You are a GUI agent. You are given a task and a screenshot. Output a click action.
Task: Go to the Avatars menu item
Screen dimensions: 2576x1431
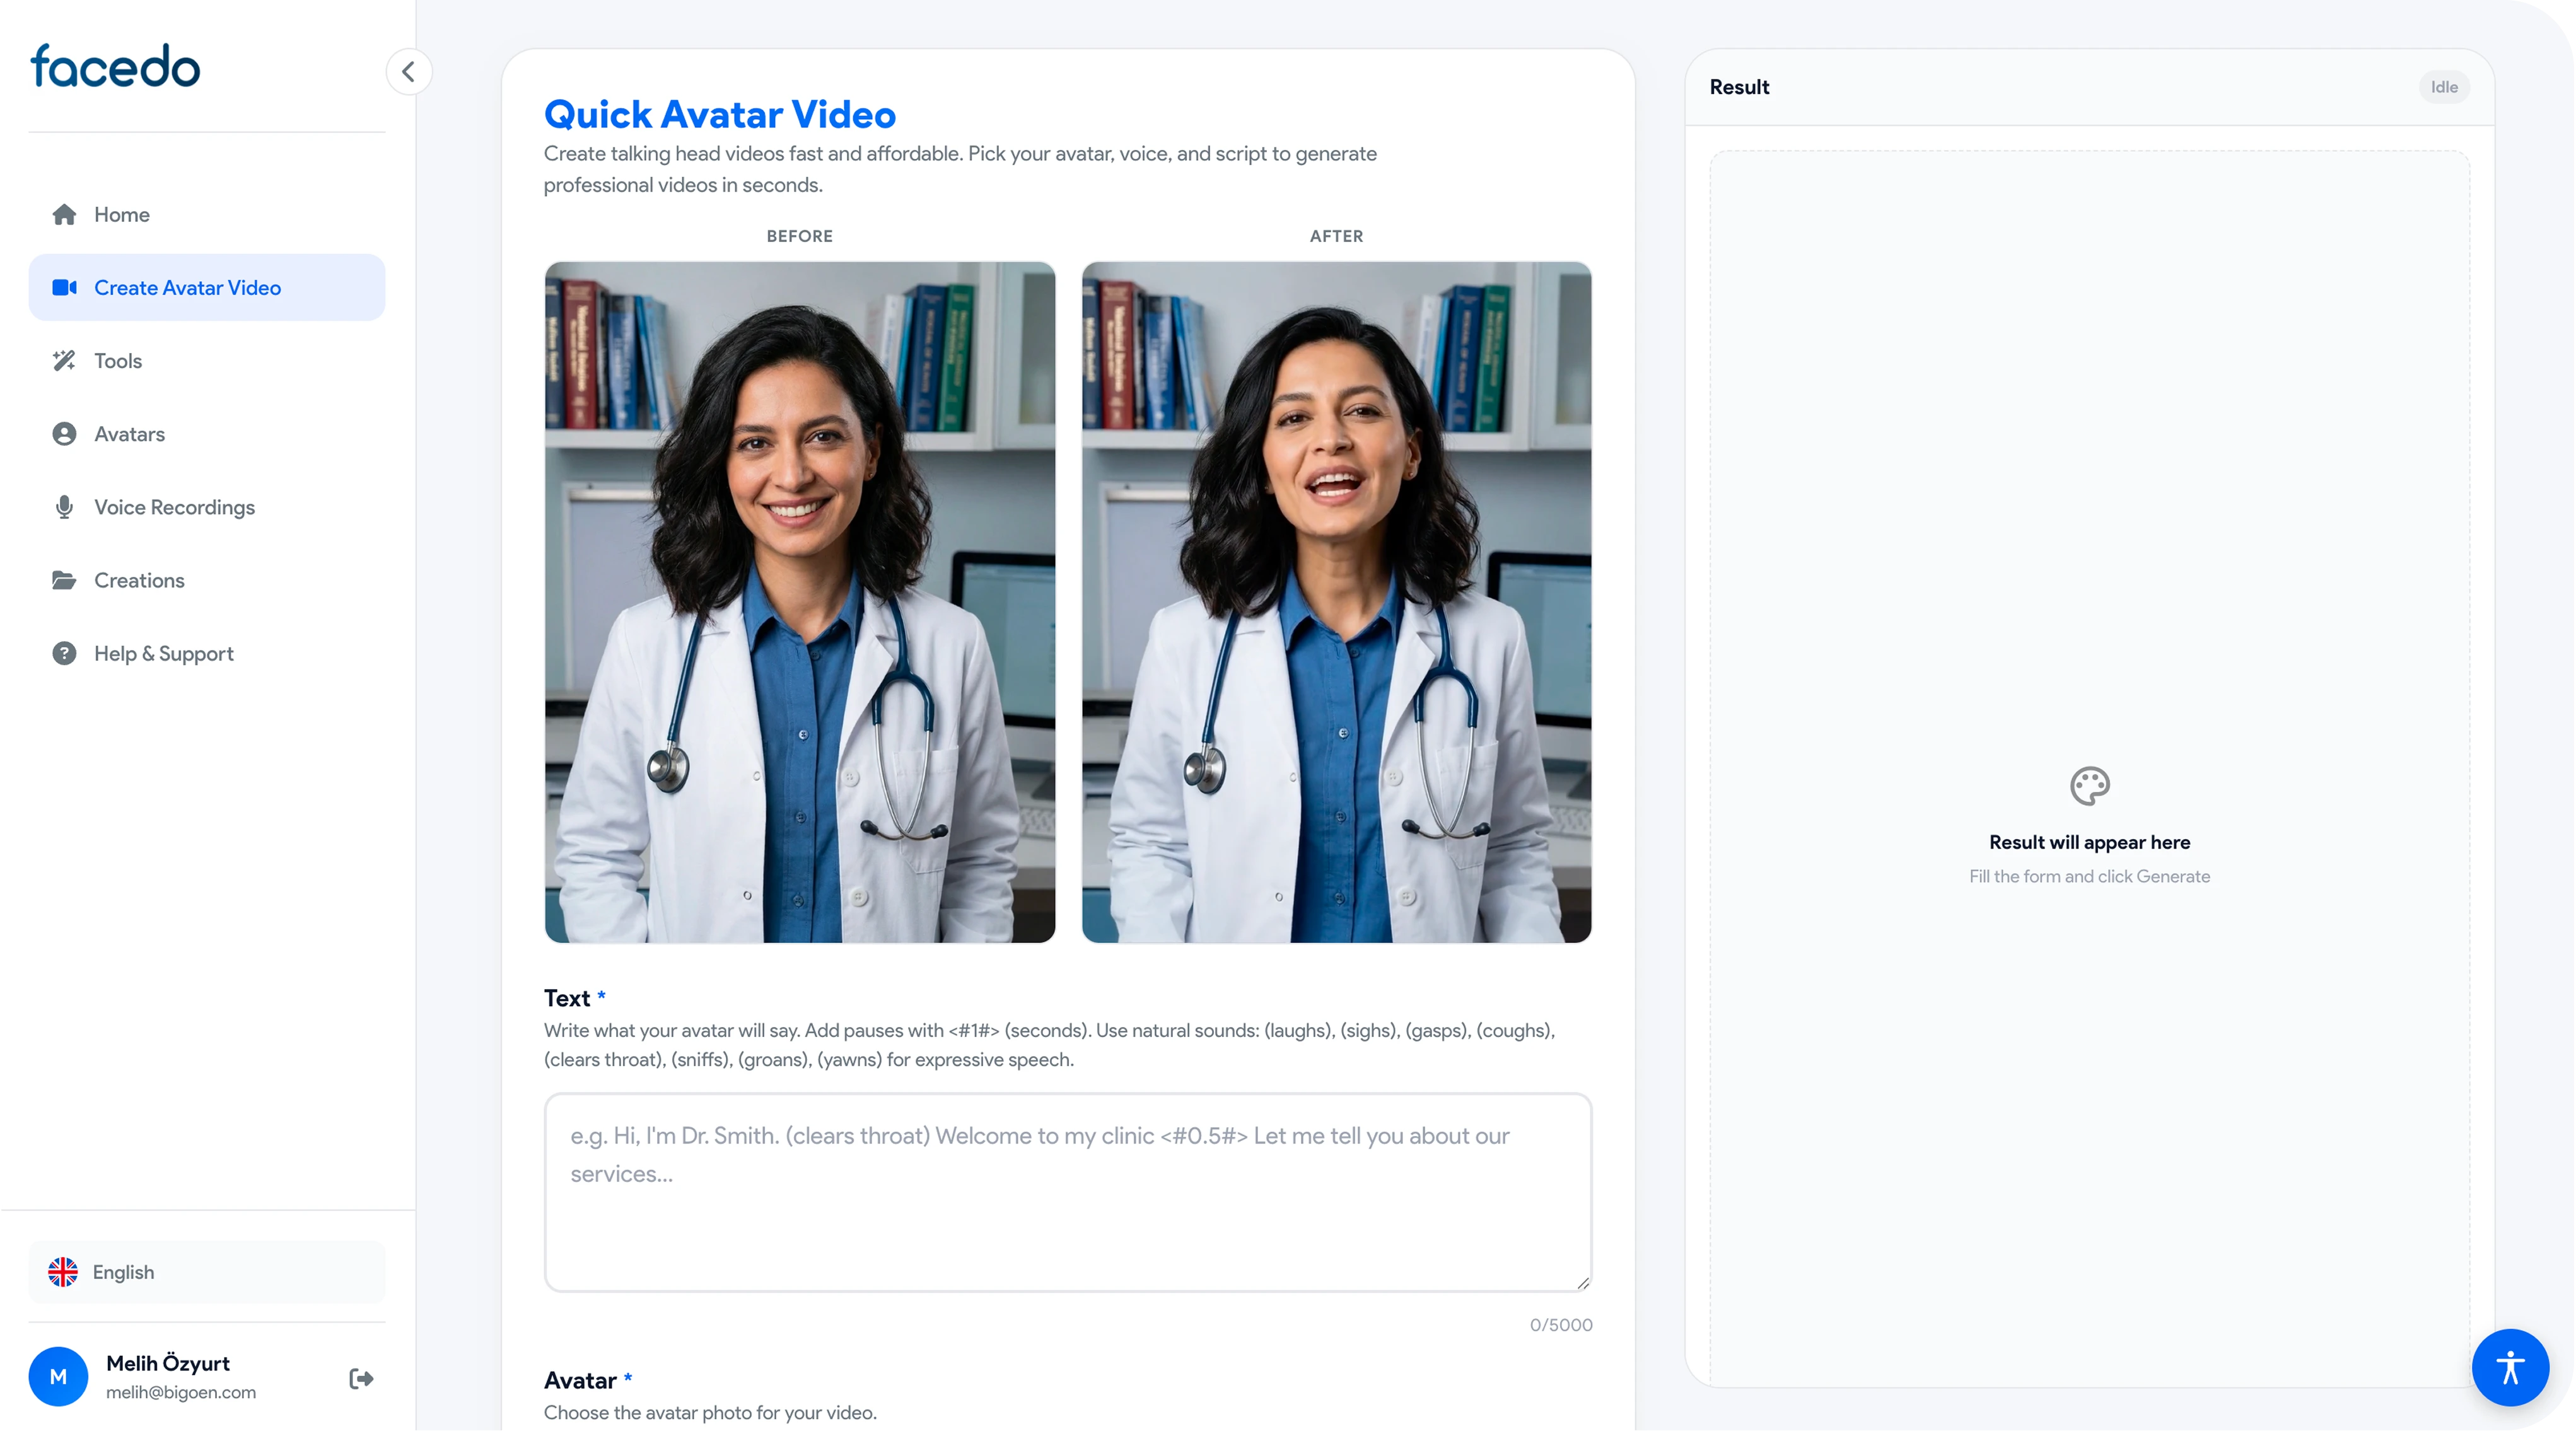[130, 434]
